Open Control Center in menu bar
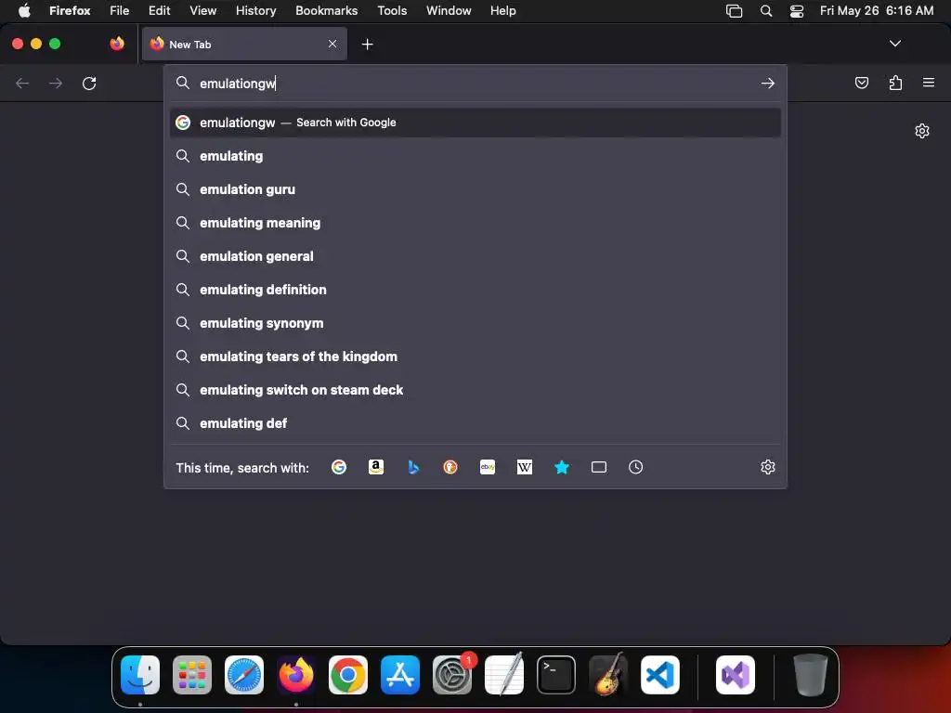 coord(796,11)
